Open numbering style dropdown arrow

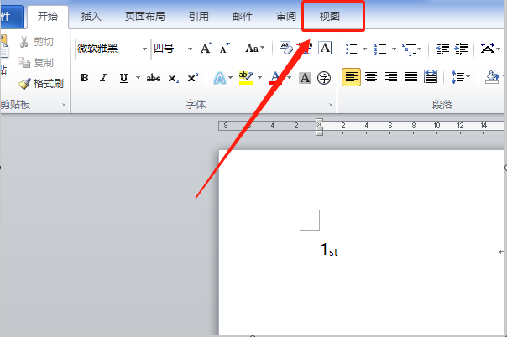click(394, 49)
